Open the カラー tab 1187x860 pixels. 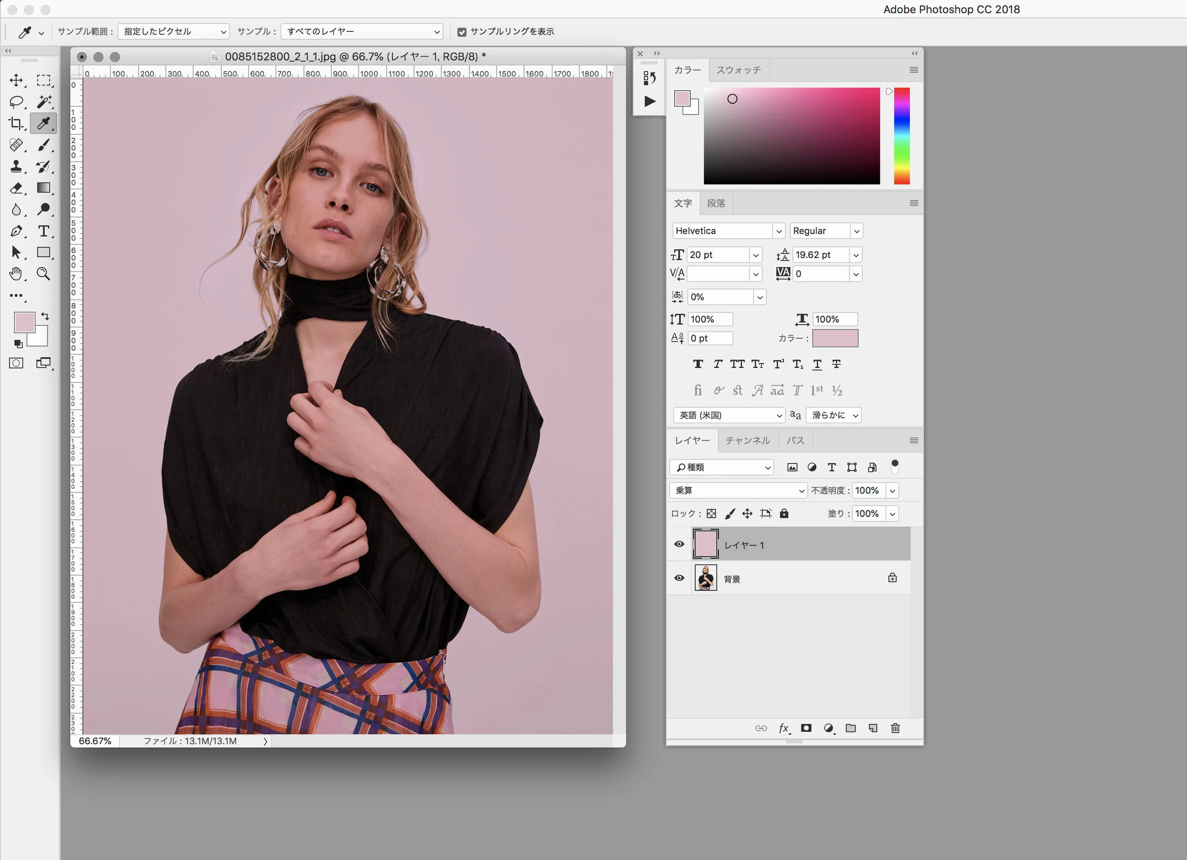(687, 70)
